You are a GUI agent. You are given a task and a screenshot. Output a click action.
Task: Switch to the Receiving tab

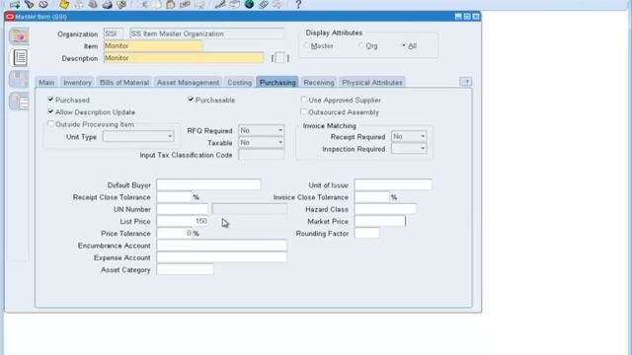pos(319,82)
